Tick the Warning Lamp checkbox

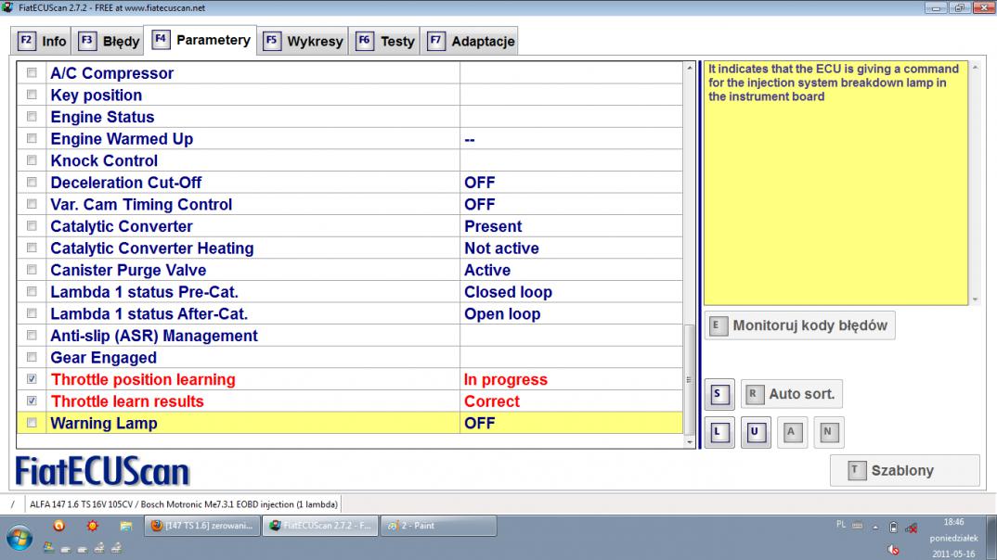point(32,423)
